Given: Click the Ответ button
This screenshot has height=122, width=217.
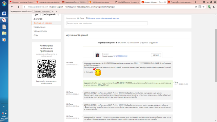Looking at the screenshot, I should pyautogui.click(x=156, y=55).
